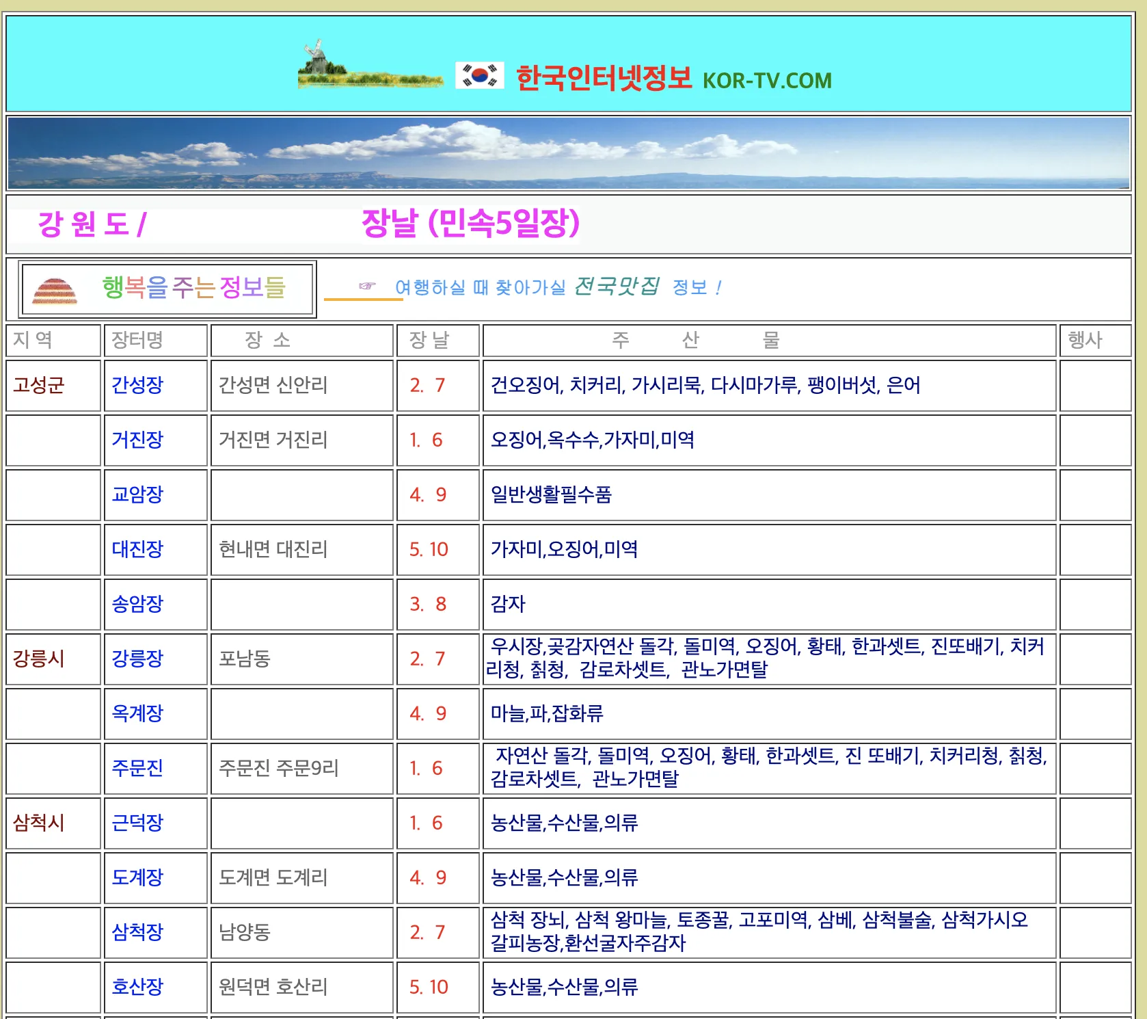
Task: Click the 3. 8 market day for 송암장
Action: click(437, 604)
